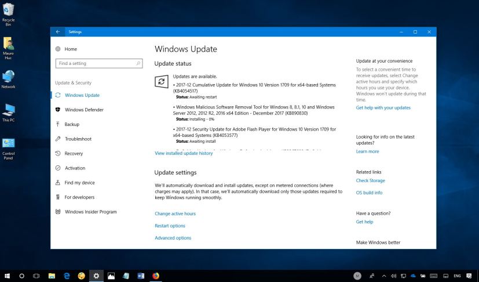Select the KB4054517 cumulative update text
Image resolution: width=479 pixels, height=282 pixels.
tap(254, 88)
